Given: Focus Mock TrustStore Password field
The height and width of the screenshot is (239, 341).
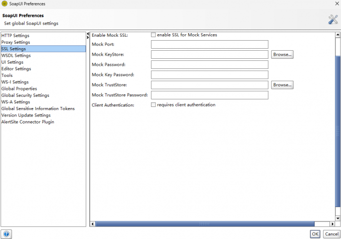Looking at the screenshot, I should pos(210,95).
